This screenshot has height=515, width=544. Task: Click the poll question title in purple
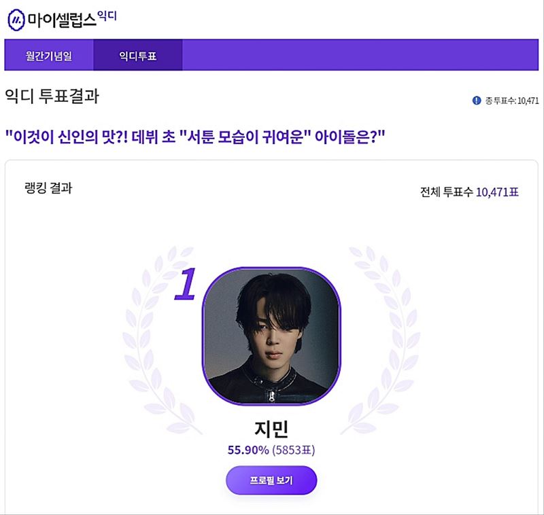coord(195,136)
